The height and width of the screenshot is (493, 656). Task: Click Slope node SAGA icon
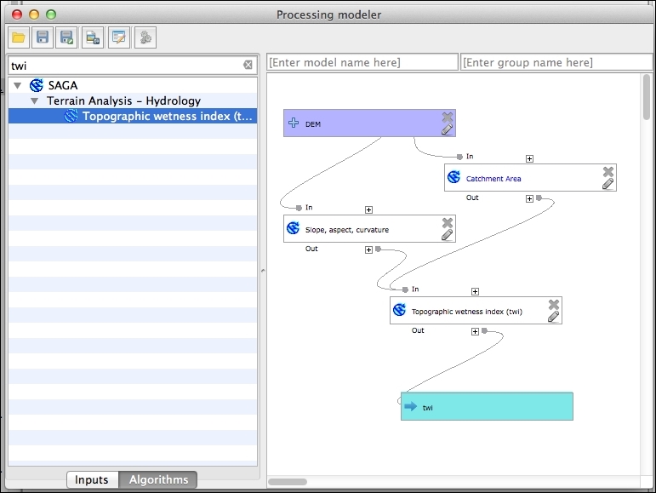click(294, 228)
